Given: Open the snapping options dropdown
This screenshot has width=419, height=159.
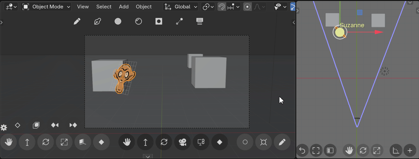Looking at the screenshot, I should pos(233,6).
